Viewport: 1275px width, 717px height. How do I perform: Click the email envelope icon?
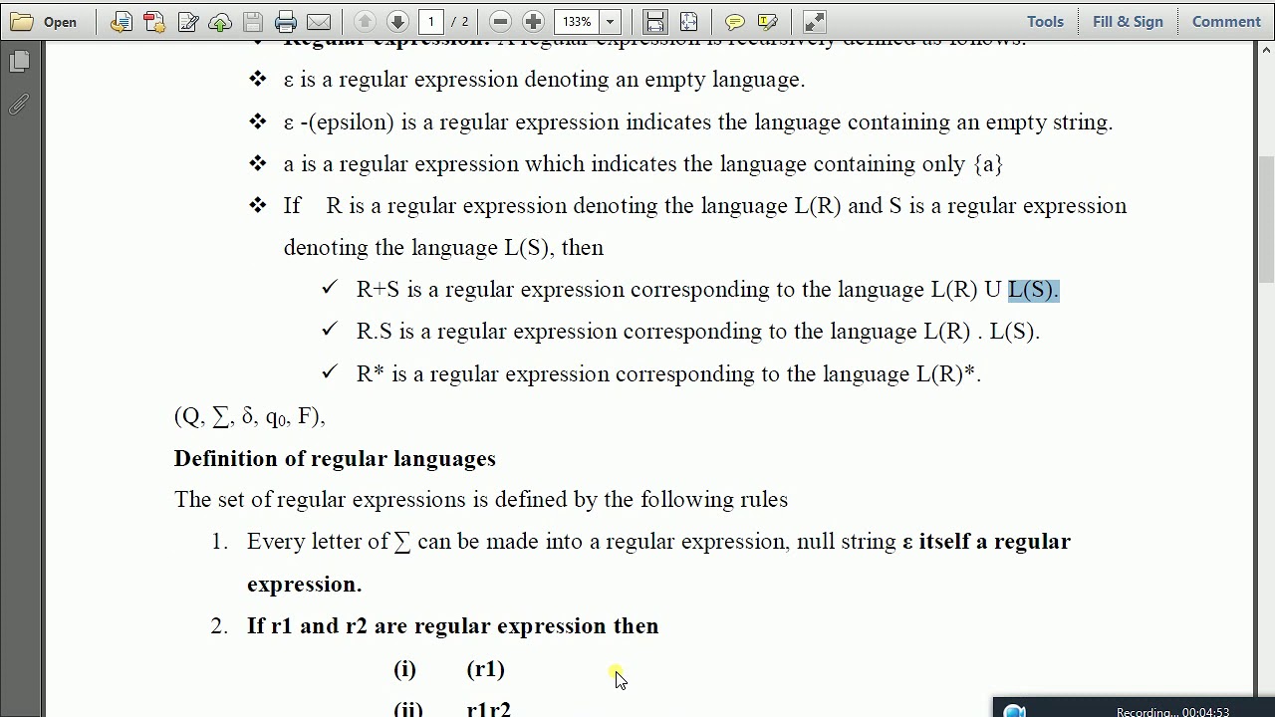(319, 21)
